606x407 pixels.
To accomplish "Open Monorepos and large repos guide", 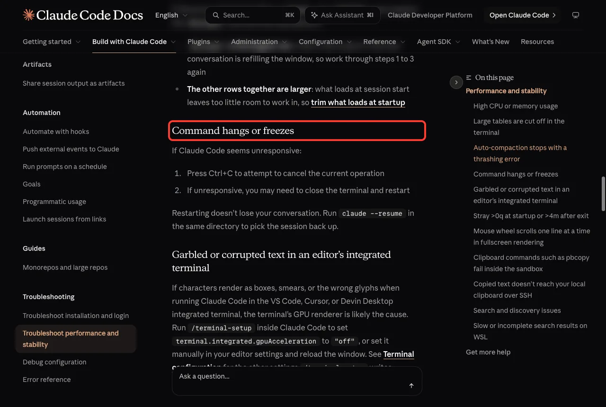I will click(65, 267).
